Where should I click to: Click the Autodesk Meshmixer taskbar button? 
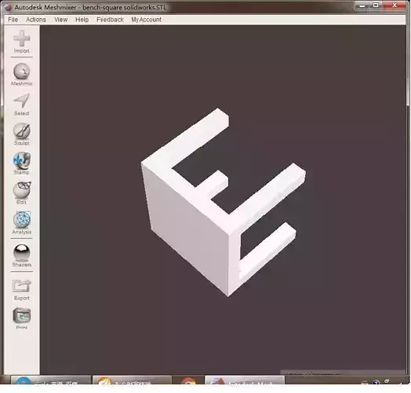[x=245, y=381]
